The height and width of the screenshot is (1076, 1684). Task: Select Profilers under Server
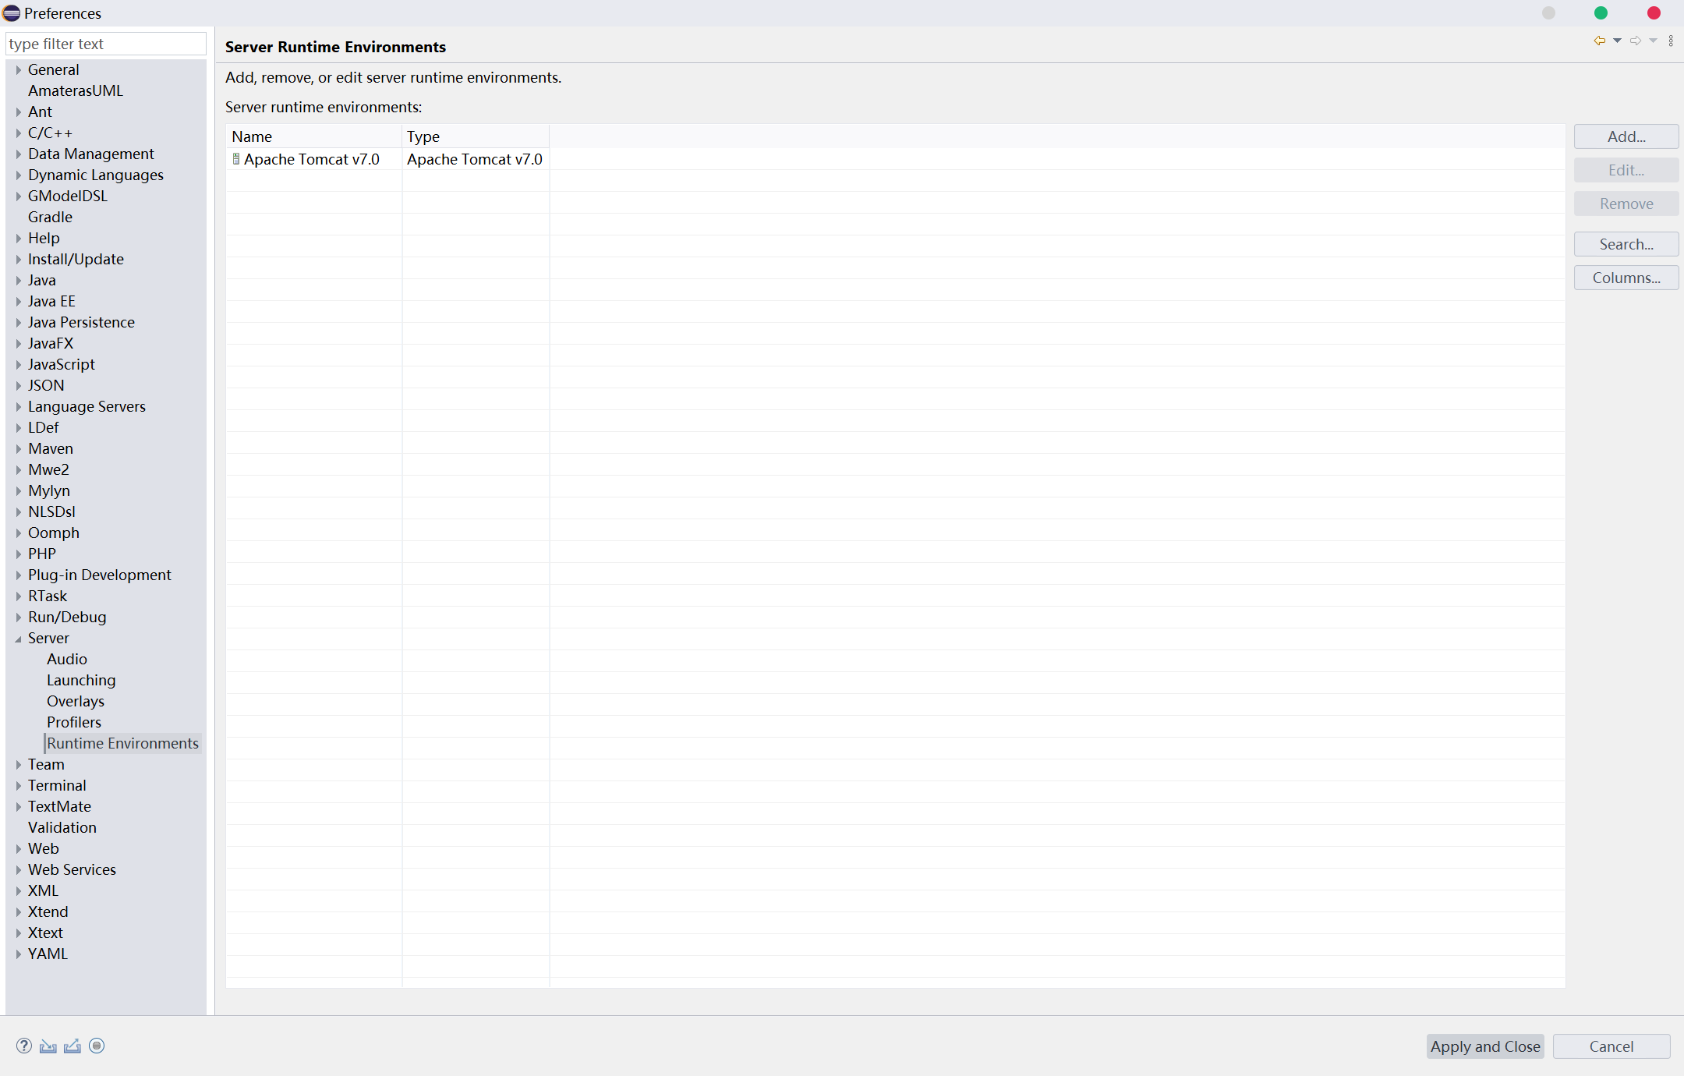pyautogui.click(x=74, y=722)
